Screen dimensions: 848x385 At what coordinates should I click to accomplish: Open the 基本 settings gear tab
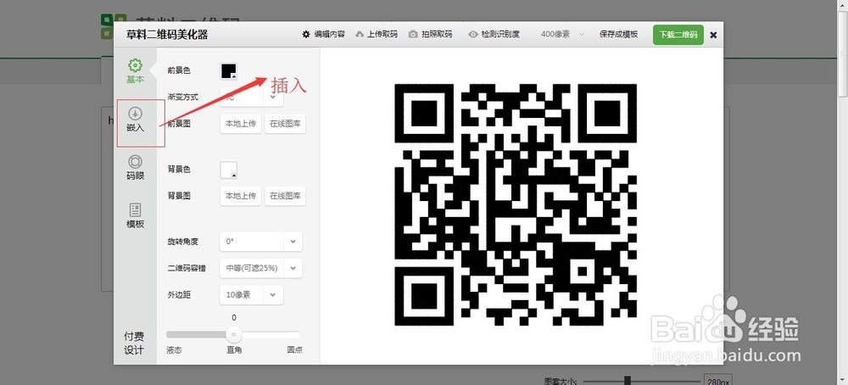135,71
